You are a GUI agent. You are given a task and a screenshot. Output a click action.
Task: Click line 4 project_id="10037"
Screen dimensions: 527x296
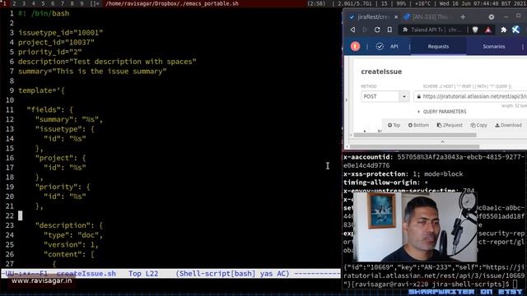click(56, 42)
